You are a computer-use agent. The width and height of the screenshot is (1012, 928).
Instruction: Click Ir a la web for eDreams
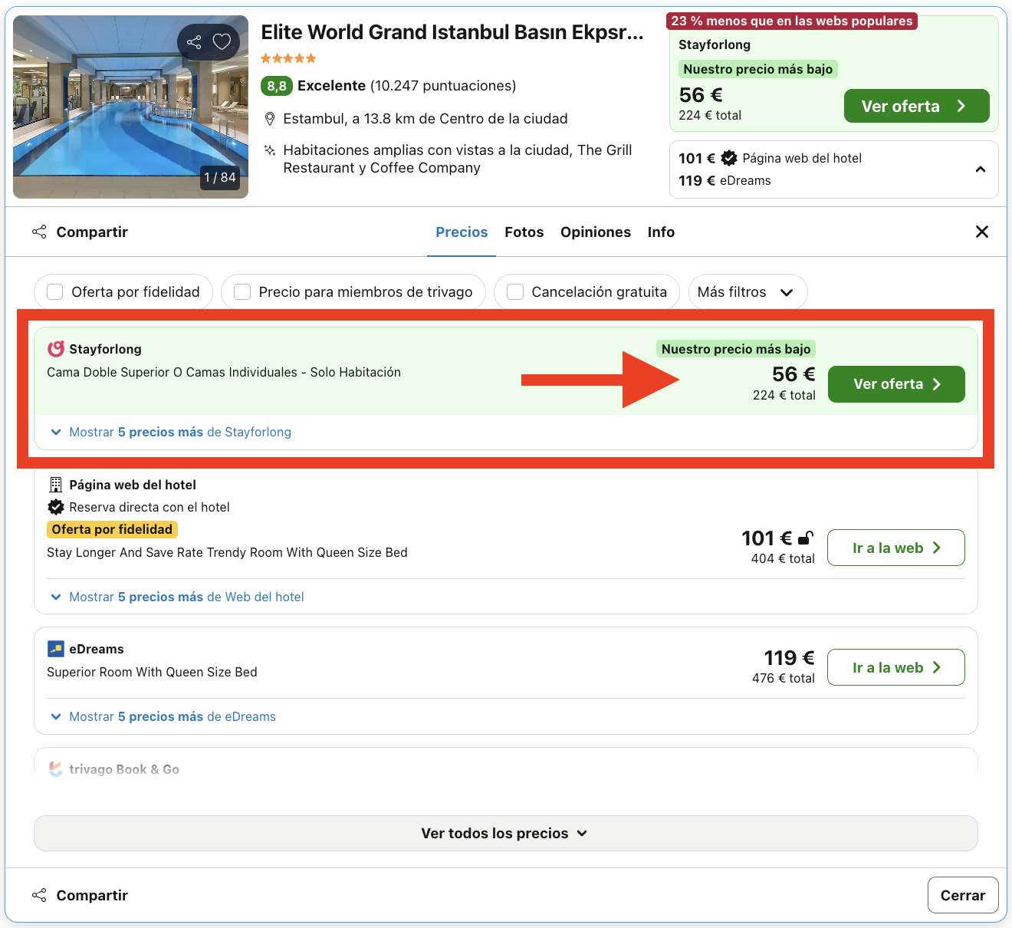895,667
